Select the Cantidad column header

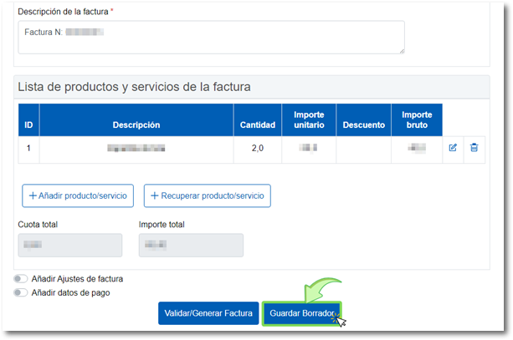click(x=257, y=125)
